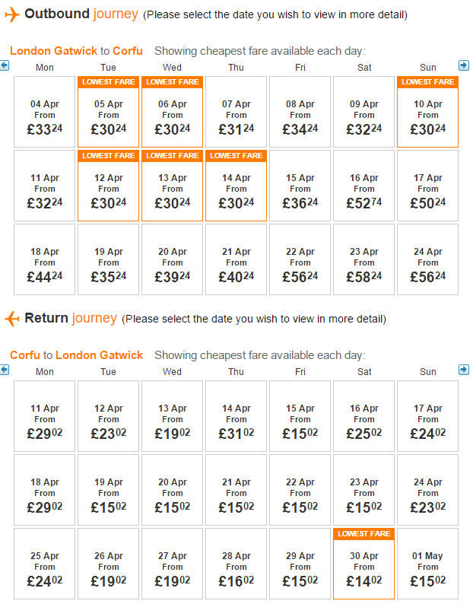The width and height of the screenshot is (473, 604).
Task: Select outbound 08 Apr fare £34.24
Action: [300, 112]
